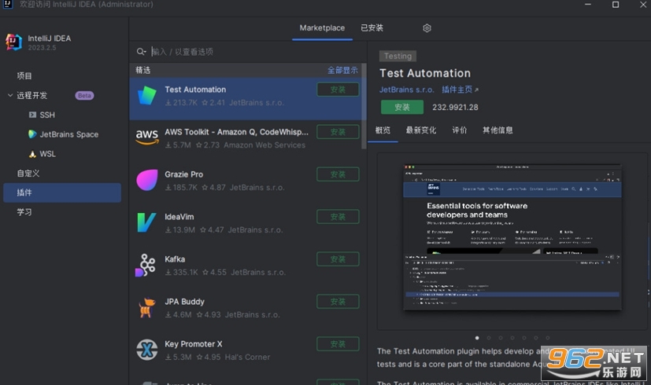651x385 pixels.
Task: Open the plugin settings gear icon
Action: tap(427, 28)
